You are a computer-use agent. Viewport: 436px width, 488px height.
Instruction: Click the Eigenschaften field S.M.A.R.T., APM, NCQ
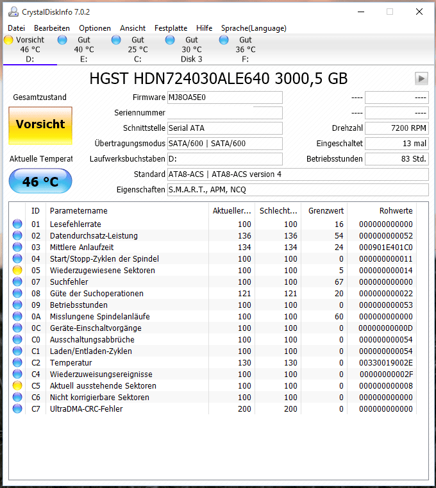[x=298, y=190]
